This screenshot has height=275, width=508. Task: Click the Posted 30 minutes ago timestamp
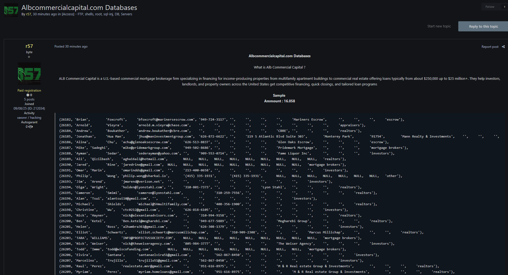click(x=71, y=46)
